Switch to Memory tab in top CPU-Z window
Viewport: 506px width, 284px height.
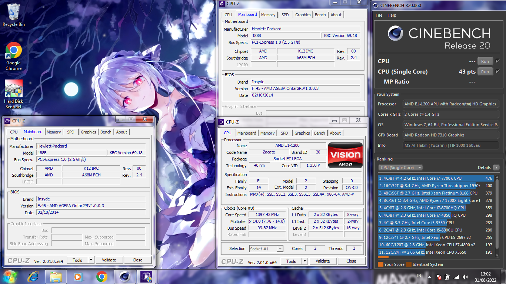[268, 15]
